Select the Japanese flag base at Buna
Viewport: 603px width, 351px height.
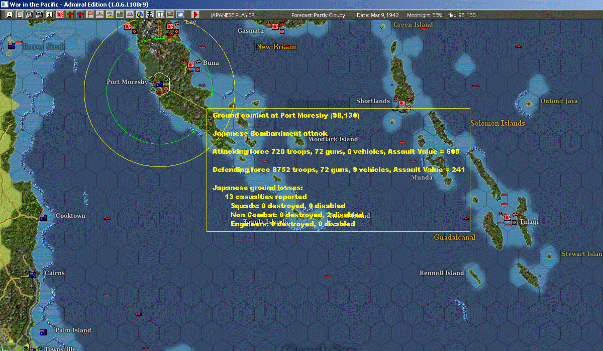tap(191, 65)
